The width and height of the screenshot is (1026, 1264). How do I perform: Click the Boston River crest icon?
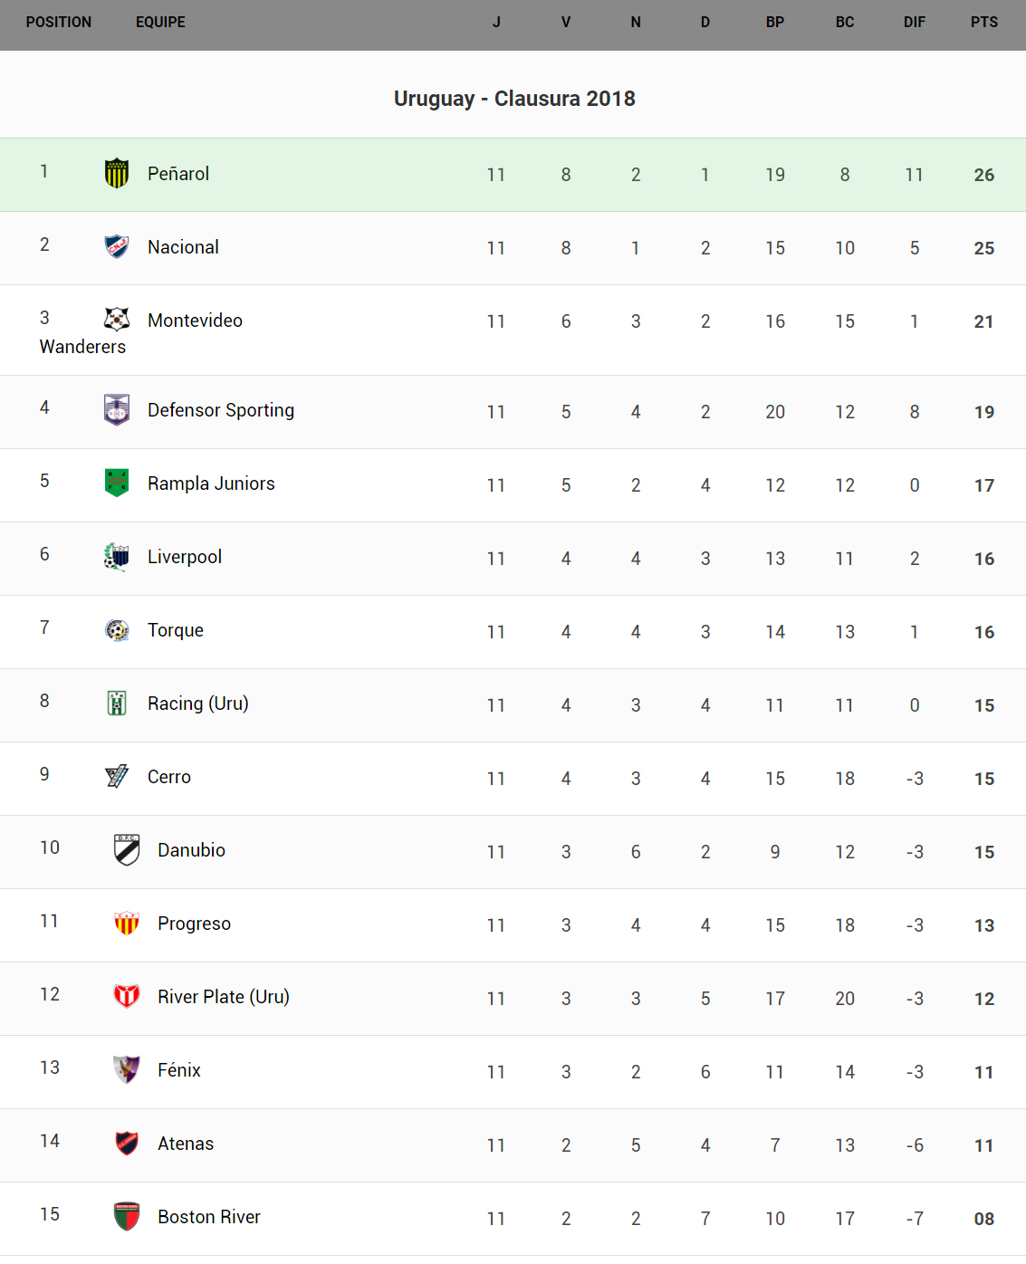(x=127, y=1216)
